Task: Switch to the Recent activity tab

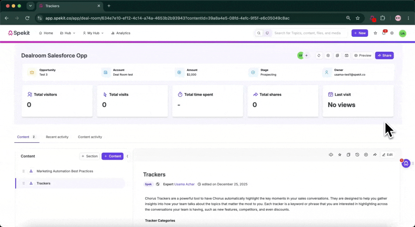Action: tap(57, 137)
